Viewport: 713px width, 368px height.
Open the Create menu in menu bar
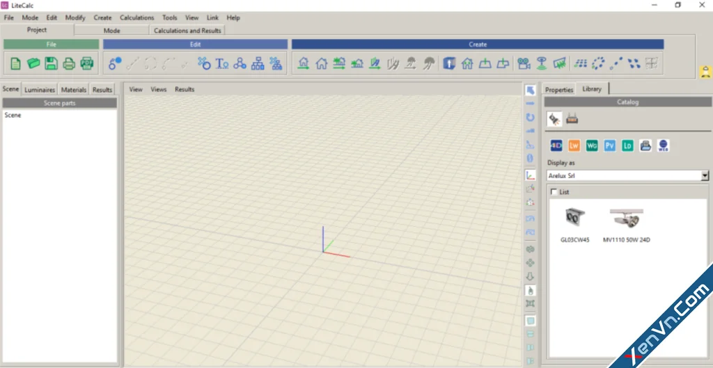click(x=102, y=17)
